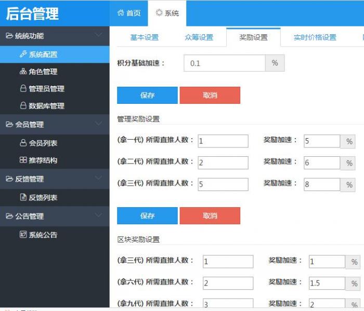Switch to the 基本设置 tab
364x311 pixels.
pos(144,37)
